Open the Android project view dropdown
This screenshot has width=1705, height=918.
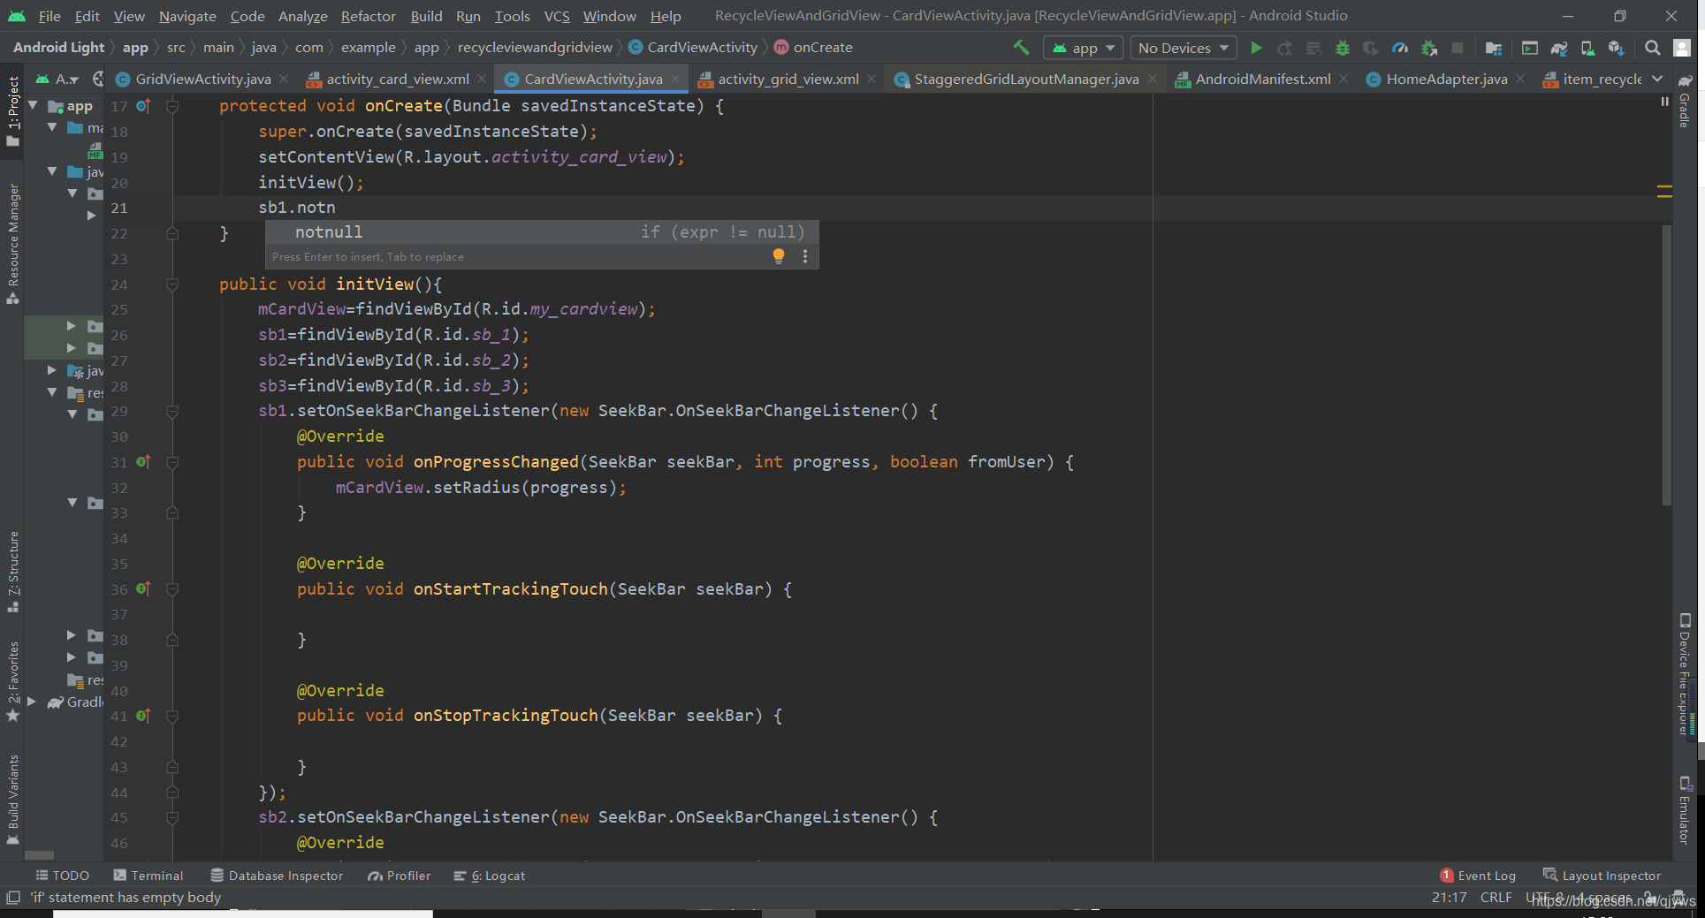[x=57, y=79]
